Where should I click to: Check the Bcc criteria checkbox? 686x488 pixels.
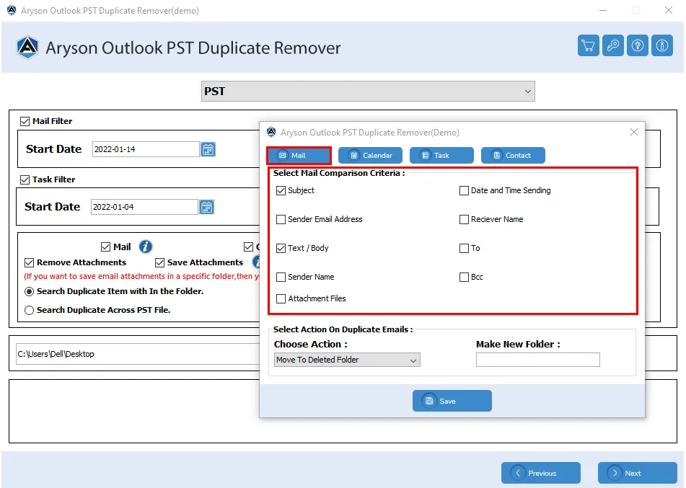point(465,278)
